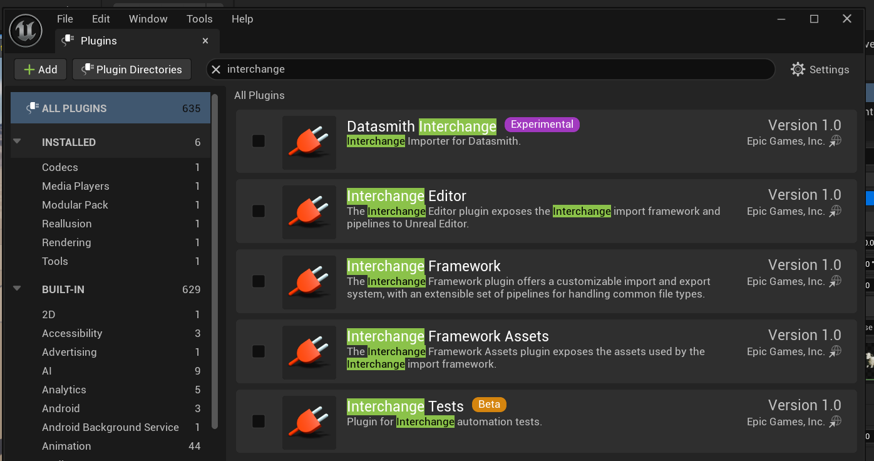The height and width of the screenshot is (461, 874).
Task: Enable the Interchange Editor plugin checkbox
Action: click(x=259, y=212)
